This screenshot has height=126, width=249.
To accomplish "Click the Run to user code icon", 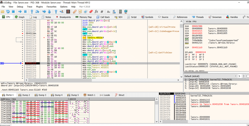I will [61, 11].
